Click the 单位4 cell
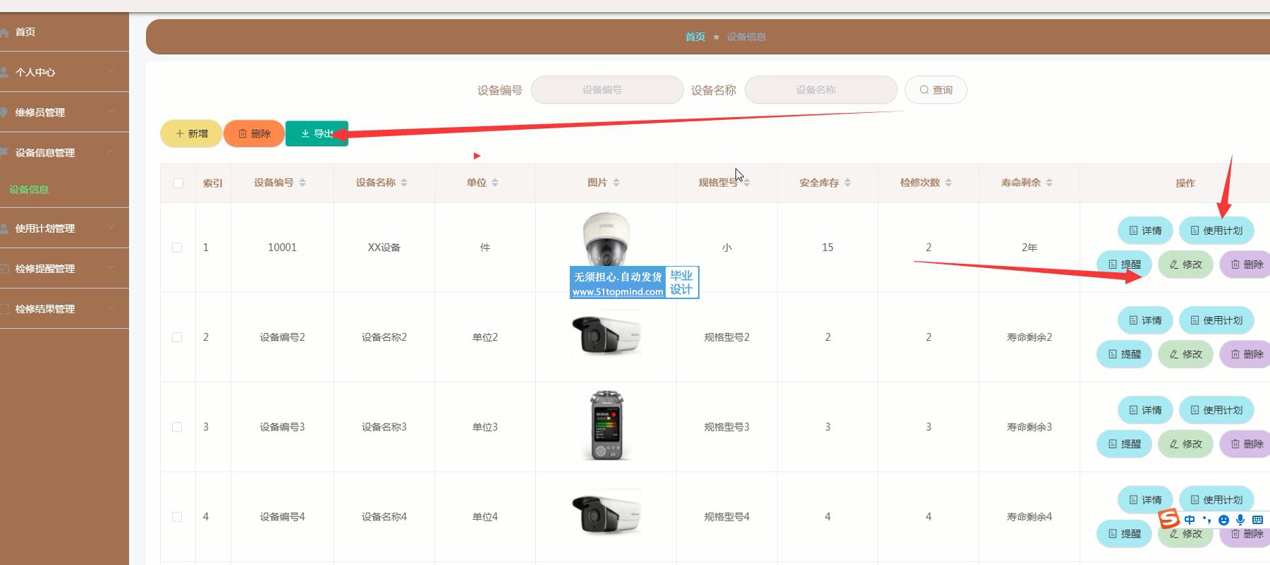1270x565 pixels. [484, 517]
